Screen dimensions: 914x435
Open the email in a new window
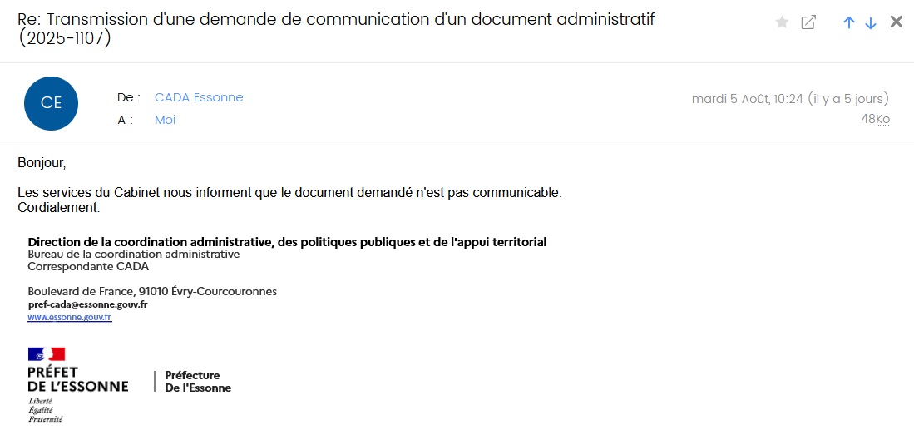pos(808,22)
